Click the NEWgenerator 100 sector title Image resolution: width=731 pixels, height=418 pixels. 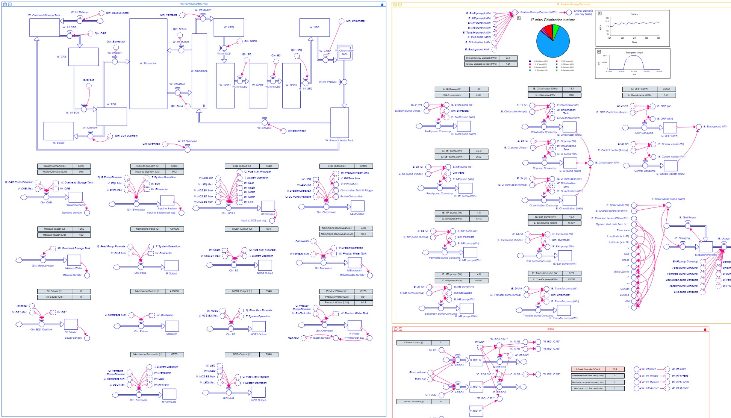tap(194, 4)
